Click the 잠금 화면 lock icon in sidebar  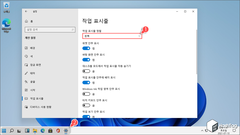[x=26, y=65]
